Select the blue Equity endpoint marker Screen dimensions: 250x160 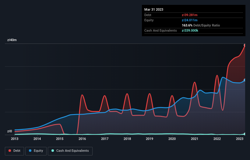245,80
